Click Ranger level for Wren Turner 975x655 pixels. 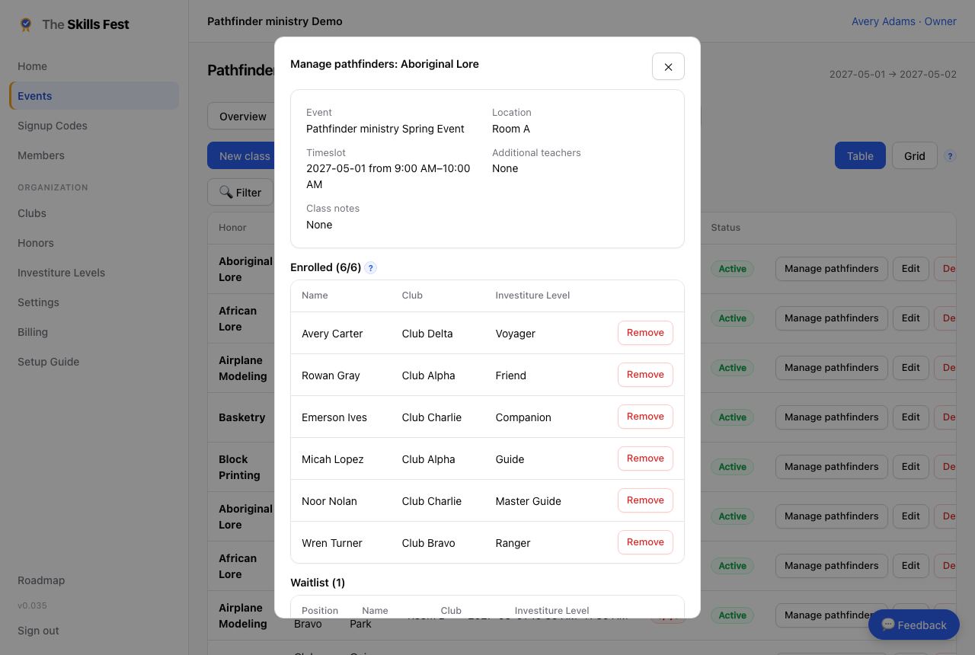[x=513, y=543]
